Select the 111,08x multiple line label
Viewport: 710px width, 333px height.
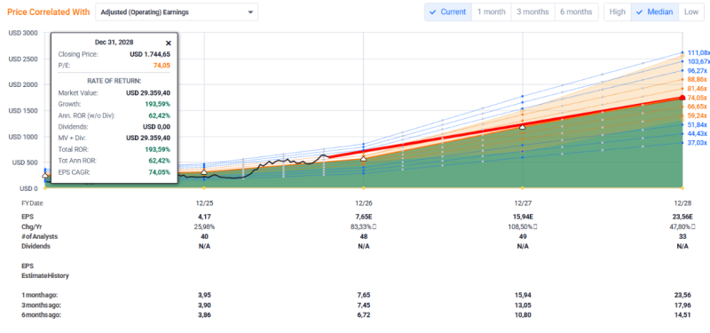tap(697, 52)
